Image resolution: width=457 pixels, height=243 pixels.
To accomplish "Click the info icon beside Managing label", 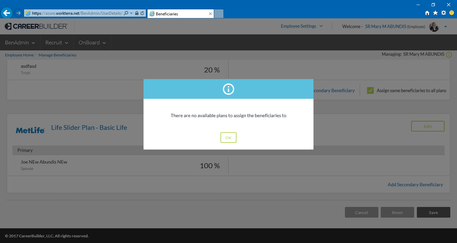I will coord(449,55).
